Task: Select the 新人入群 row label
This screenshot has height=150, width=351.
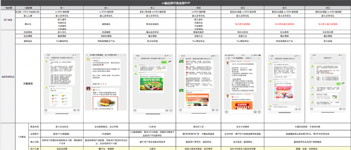Action: pyautogui.click(x=28, y=16)
